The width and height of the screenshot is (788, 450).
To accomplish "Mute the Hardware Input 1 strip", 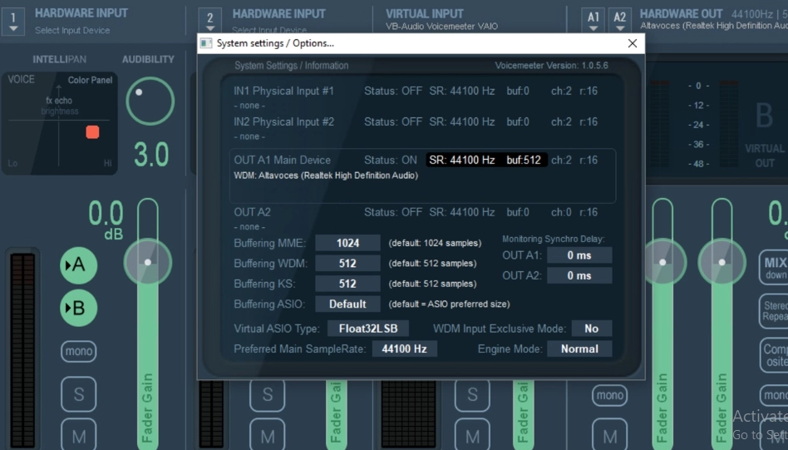I will pos(78,435).
